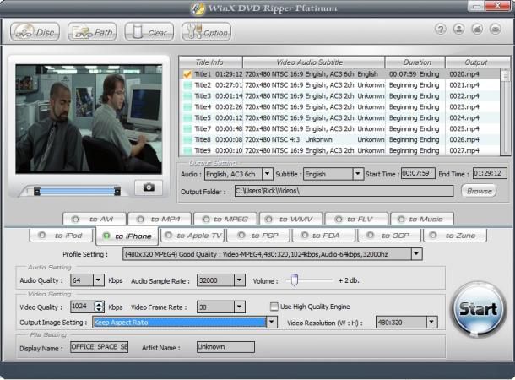Minimize the WinX DVD Ripper window
This screenshot has width=515, height=380.
tap(476, 6)
